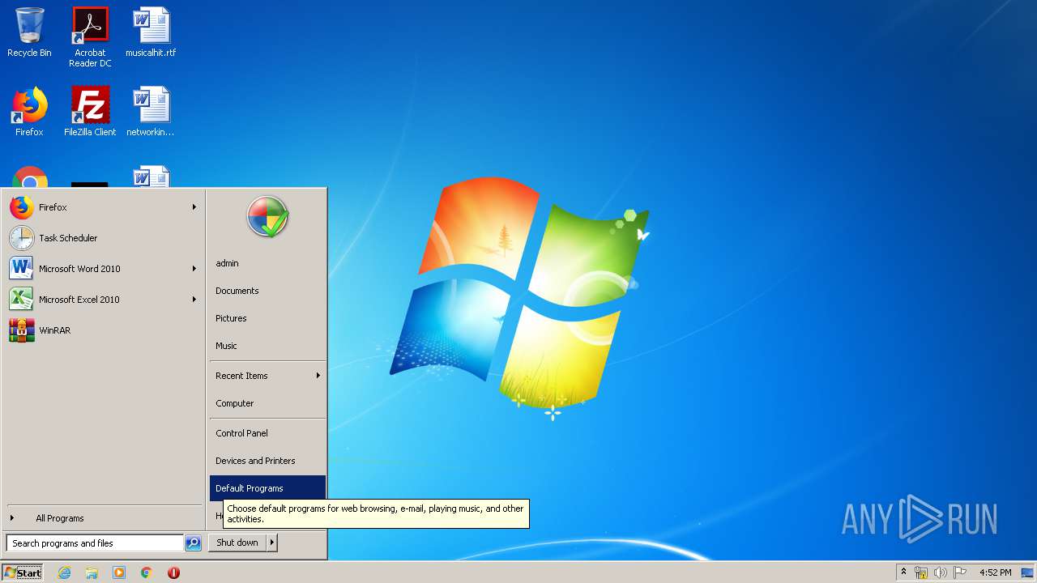Screen dimensions: 1037x583
Task: Expand the Microsoft Word 2010 jump list arrow
Action: tap(194, 269)
